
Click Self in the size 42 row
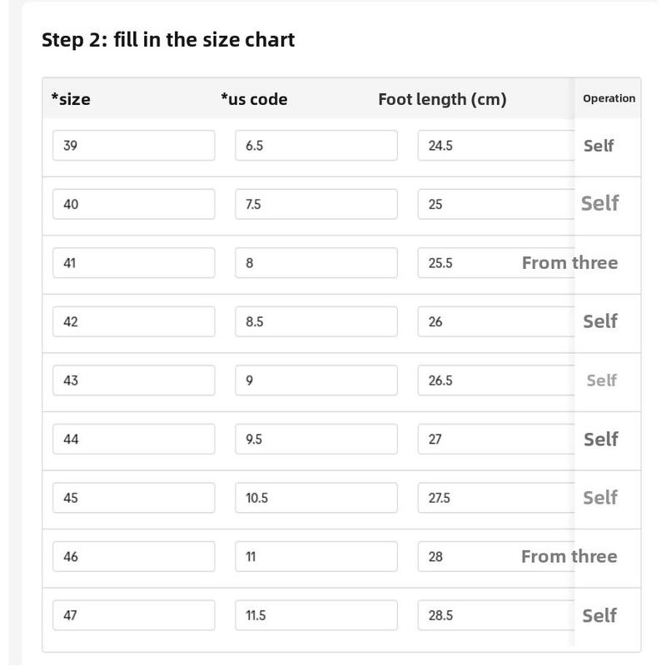600,321
